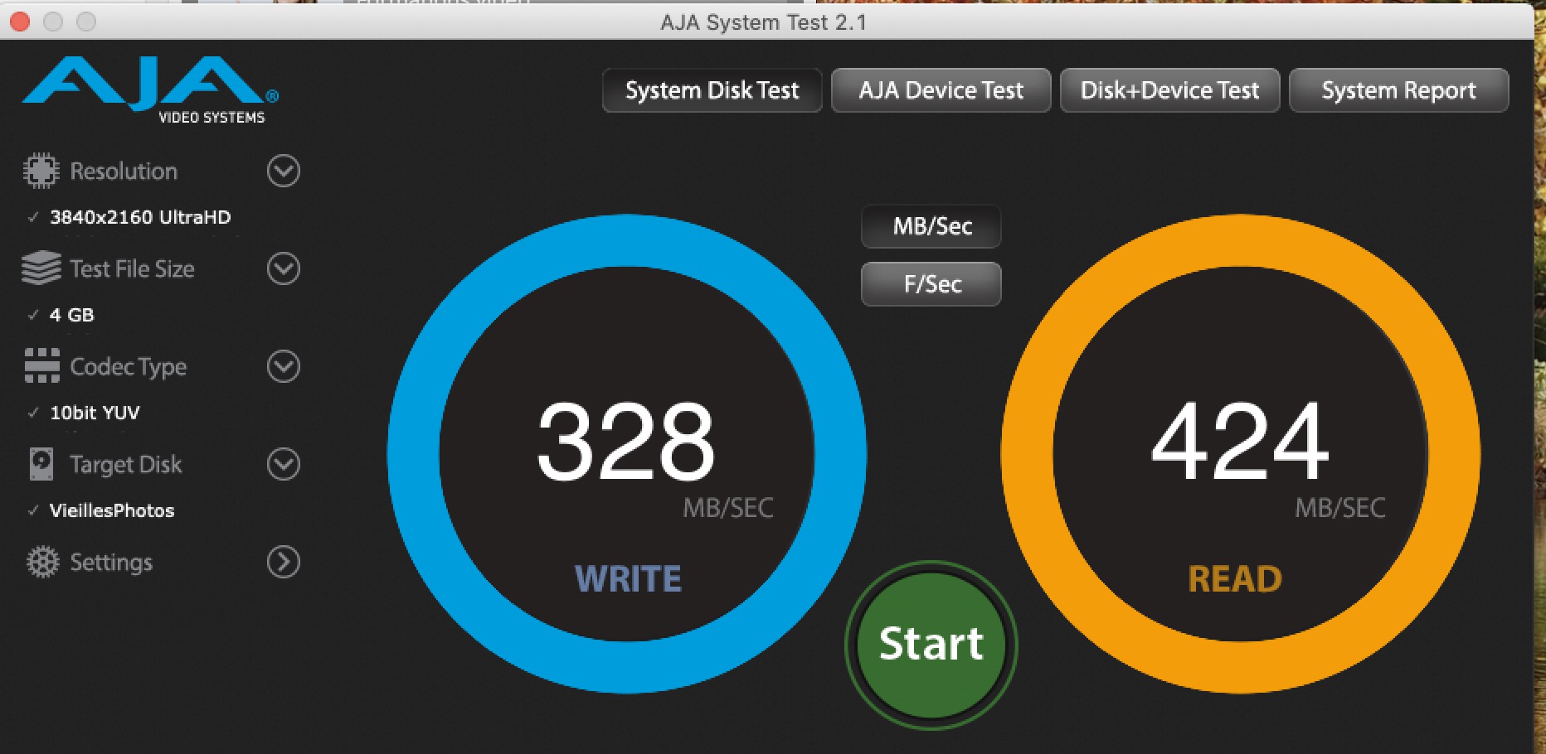Screen dimensions: 1546x754
Task: Click the Target Disk drive icon
Action: (41, 464)
